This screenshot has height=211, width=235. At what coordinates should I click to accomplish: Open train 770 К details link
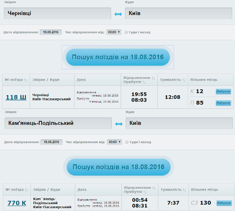[17, 203]
